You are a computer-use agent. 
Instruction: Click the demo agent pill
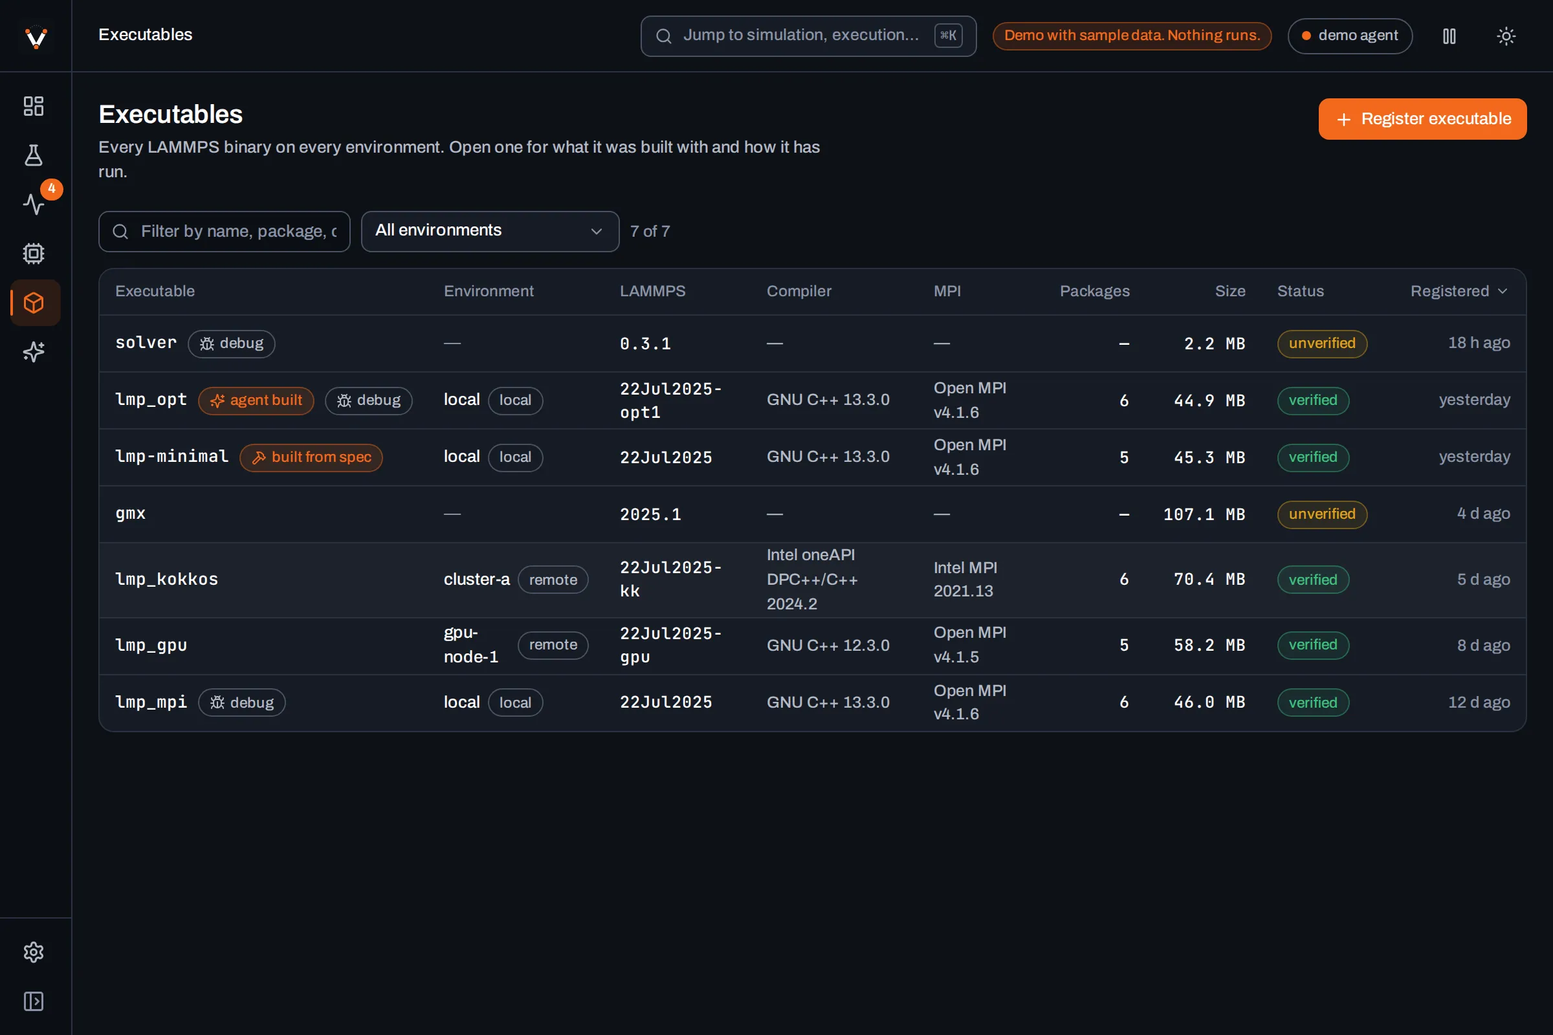(1350, 36)
